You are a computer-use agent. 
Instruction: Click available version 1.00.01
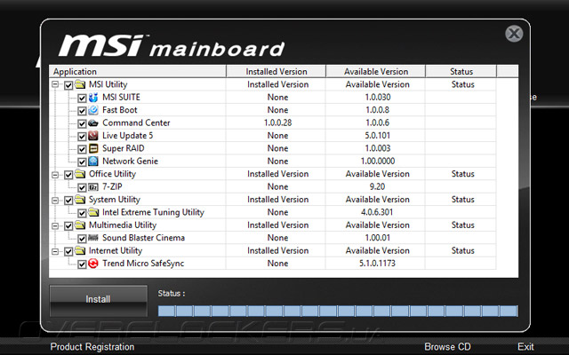coord(377,238)
